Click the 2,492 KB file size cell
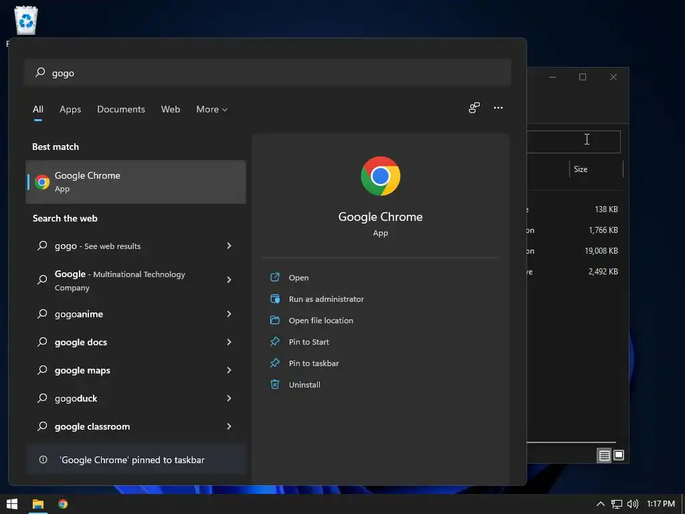 pyautogui.click(x=603, y=272)
